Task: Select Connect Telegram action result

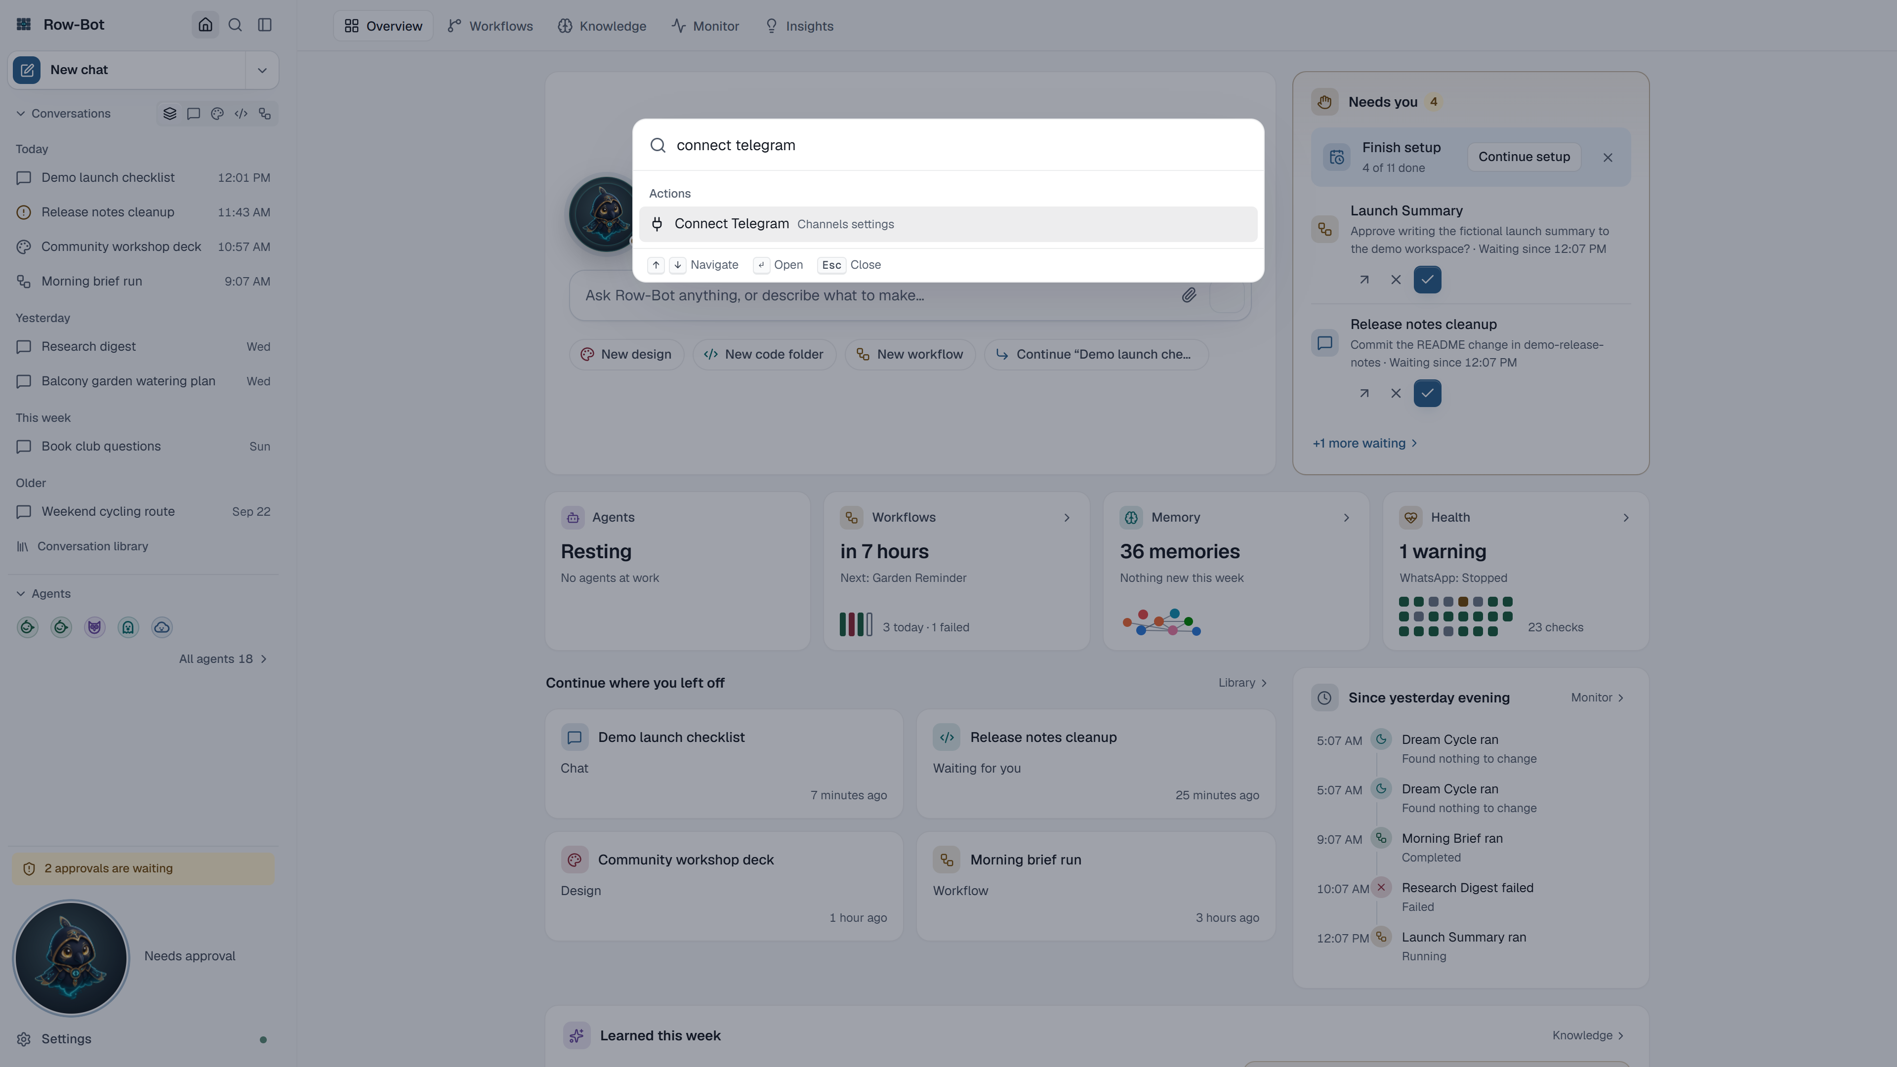Action: 948,224
